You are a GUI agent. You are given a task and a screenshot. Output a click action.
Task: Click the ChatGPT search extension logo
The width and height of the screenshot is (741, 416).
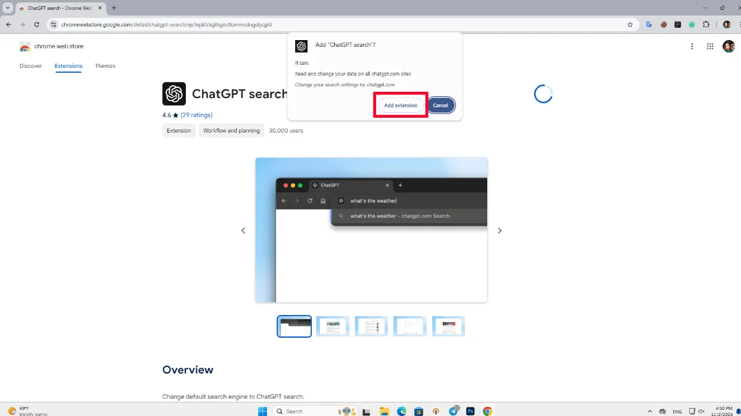tap(174, 94)
